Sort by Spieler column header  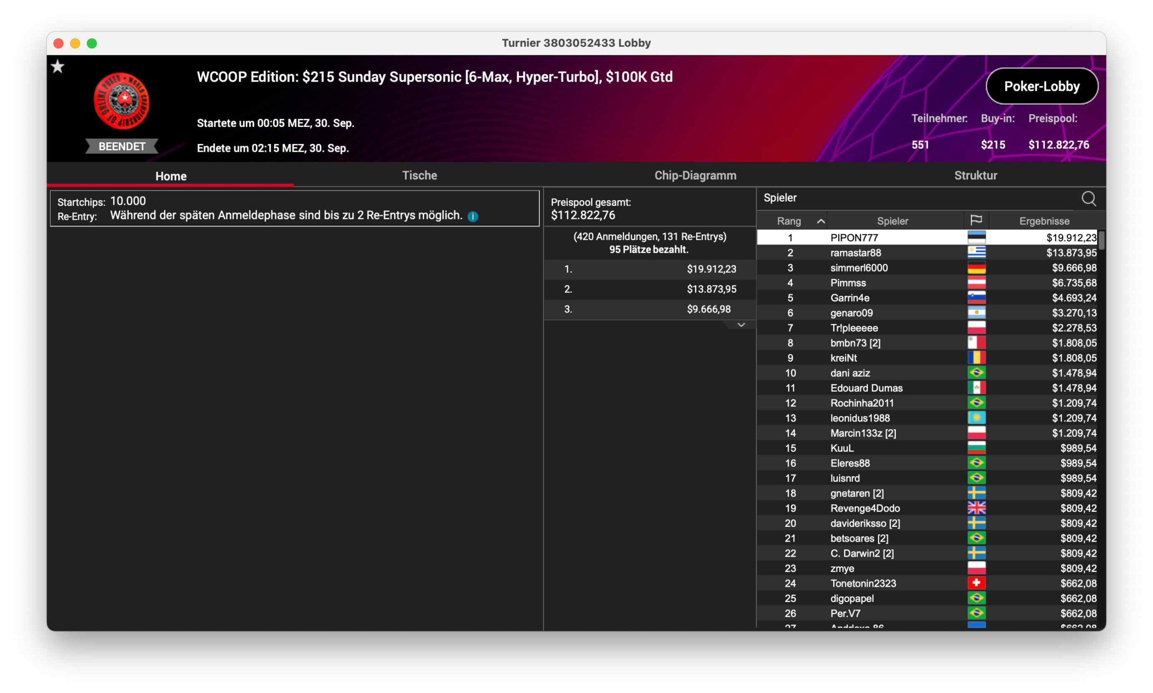click(x=892, y=221)
